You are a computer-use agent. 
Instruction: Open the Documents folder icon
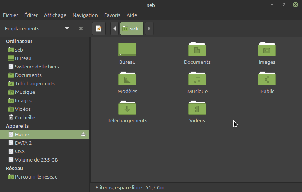[x=197, y=50]
